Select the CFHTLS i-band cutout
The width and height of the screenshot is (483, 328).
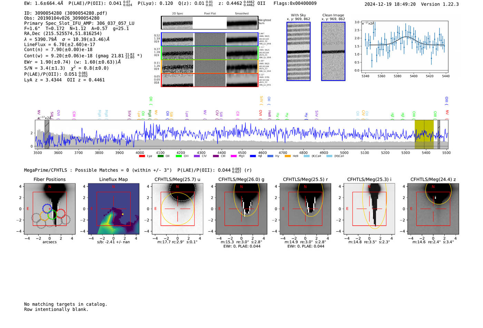(369, 209)
